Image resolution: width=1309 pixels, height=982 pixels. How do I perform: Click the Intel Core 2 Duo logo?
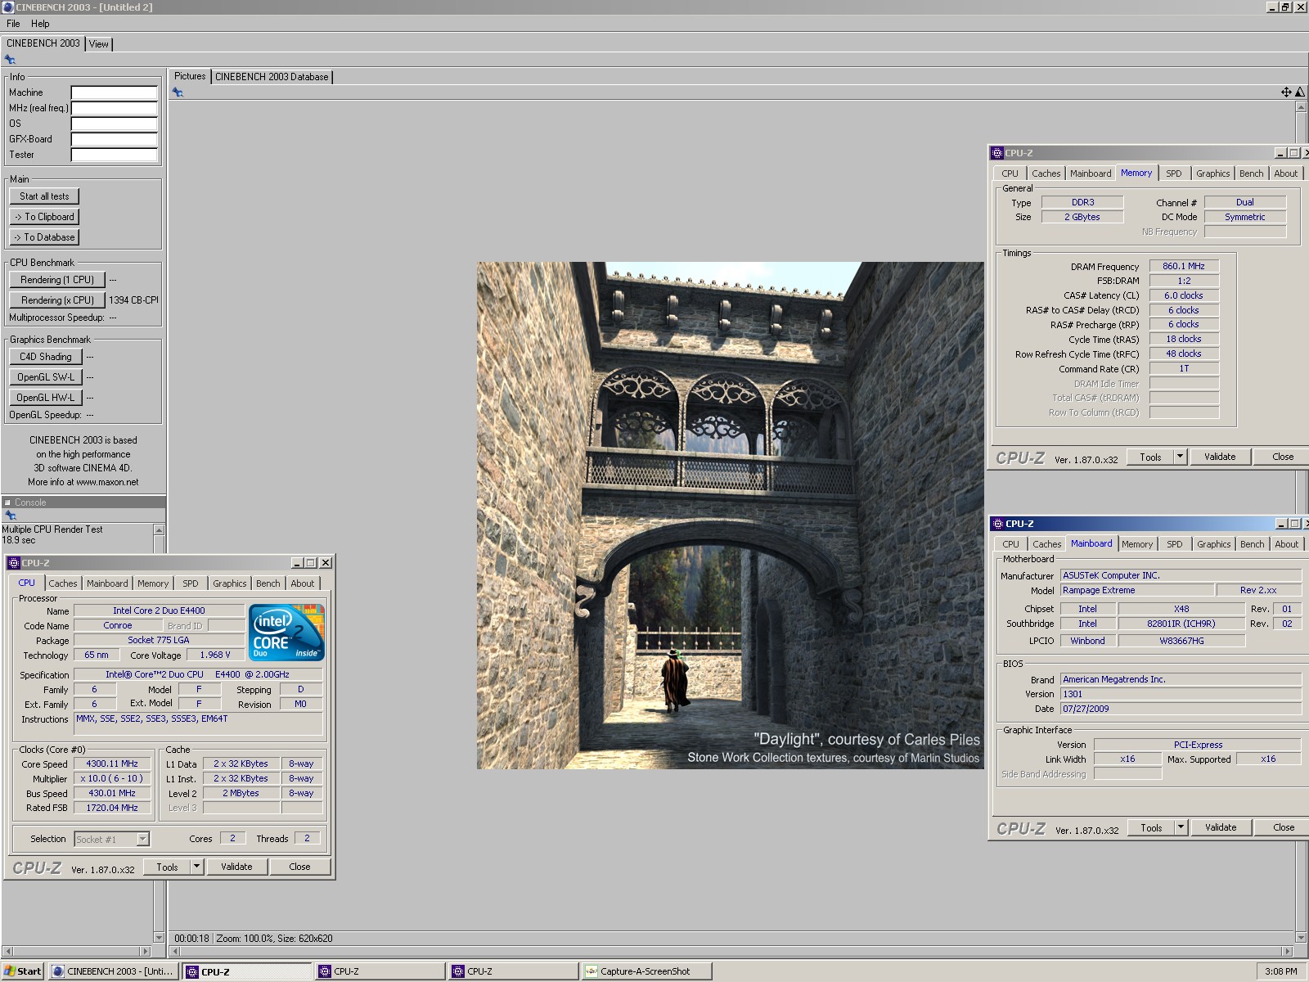coord(286,633)
